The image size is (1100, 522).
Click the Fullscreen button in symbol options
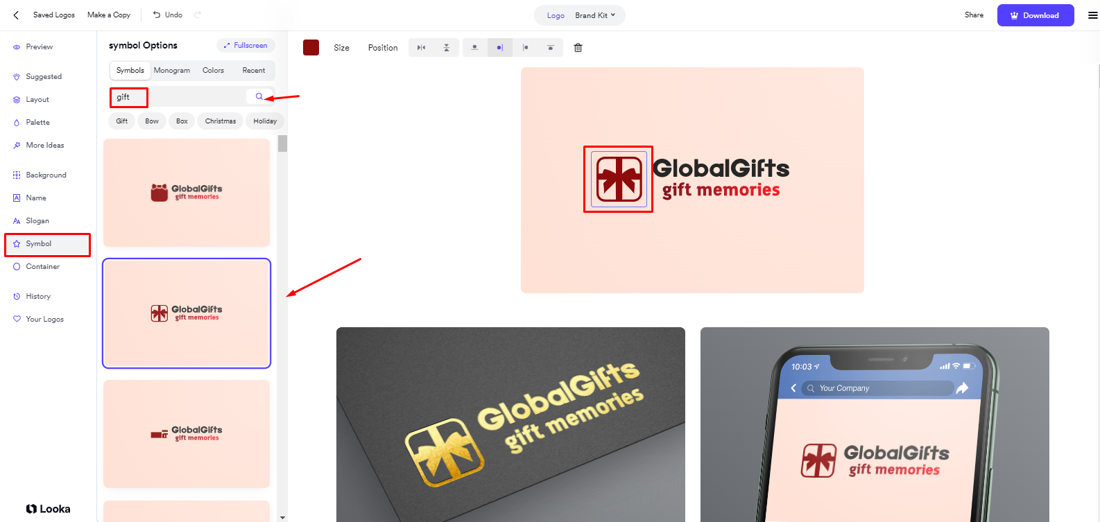tap(246, 46)
